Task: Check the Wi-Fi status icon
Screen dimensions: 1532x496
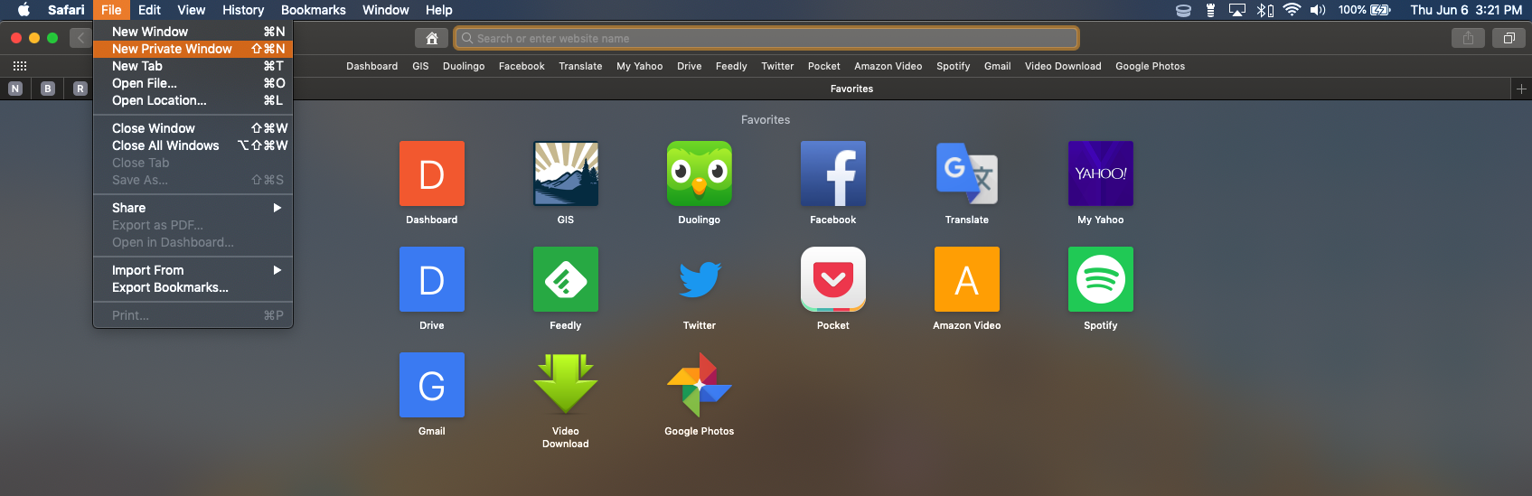Action: pyautogui.click(x=1292, y=10)
